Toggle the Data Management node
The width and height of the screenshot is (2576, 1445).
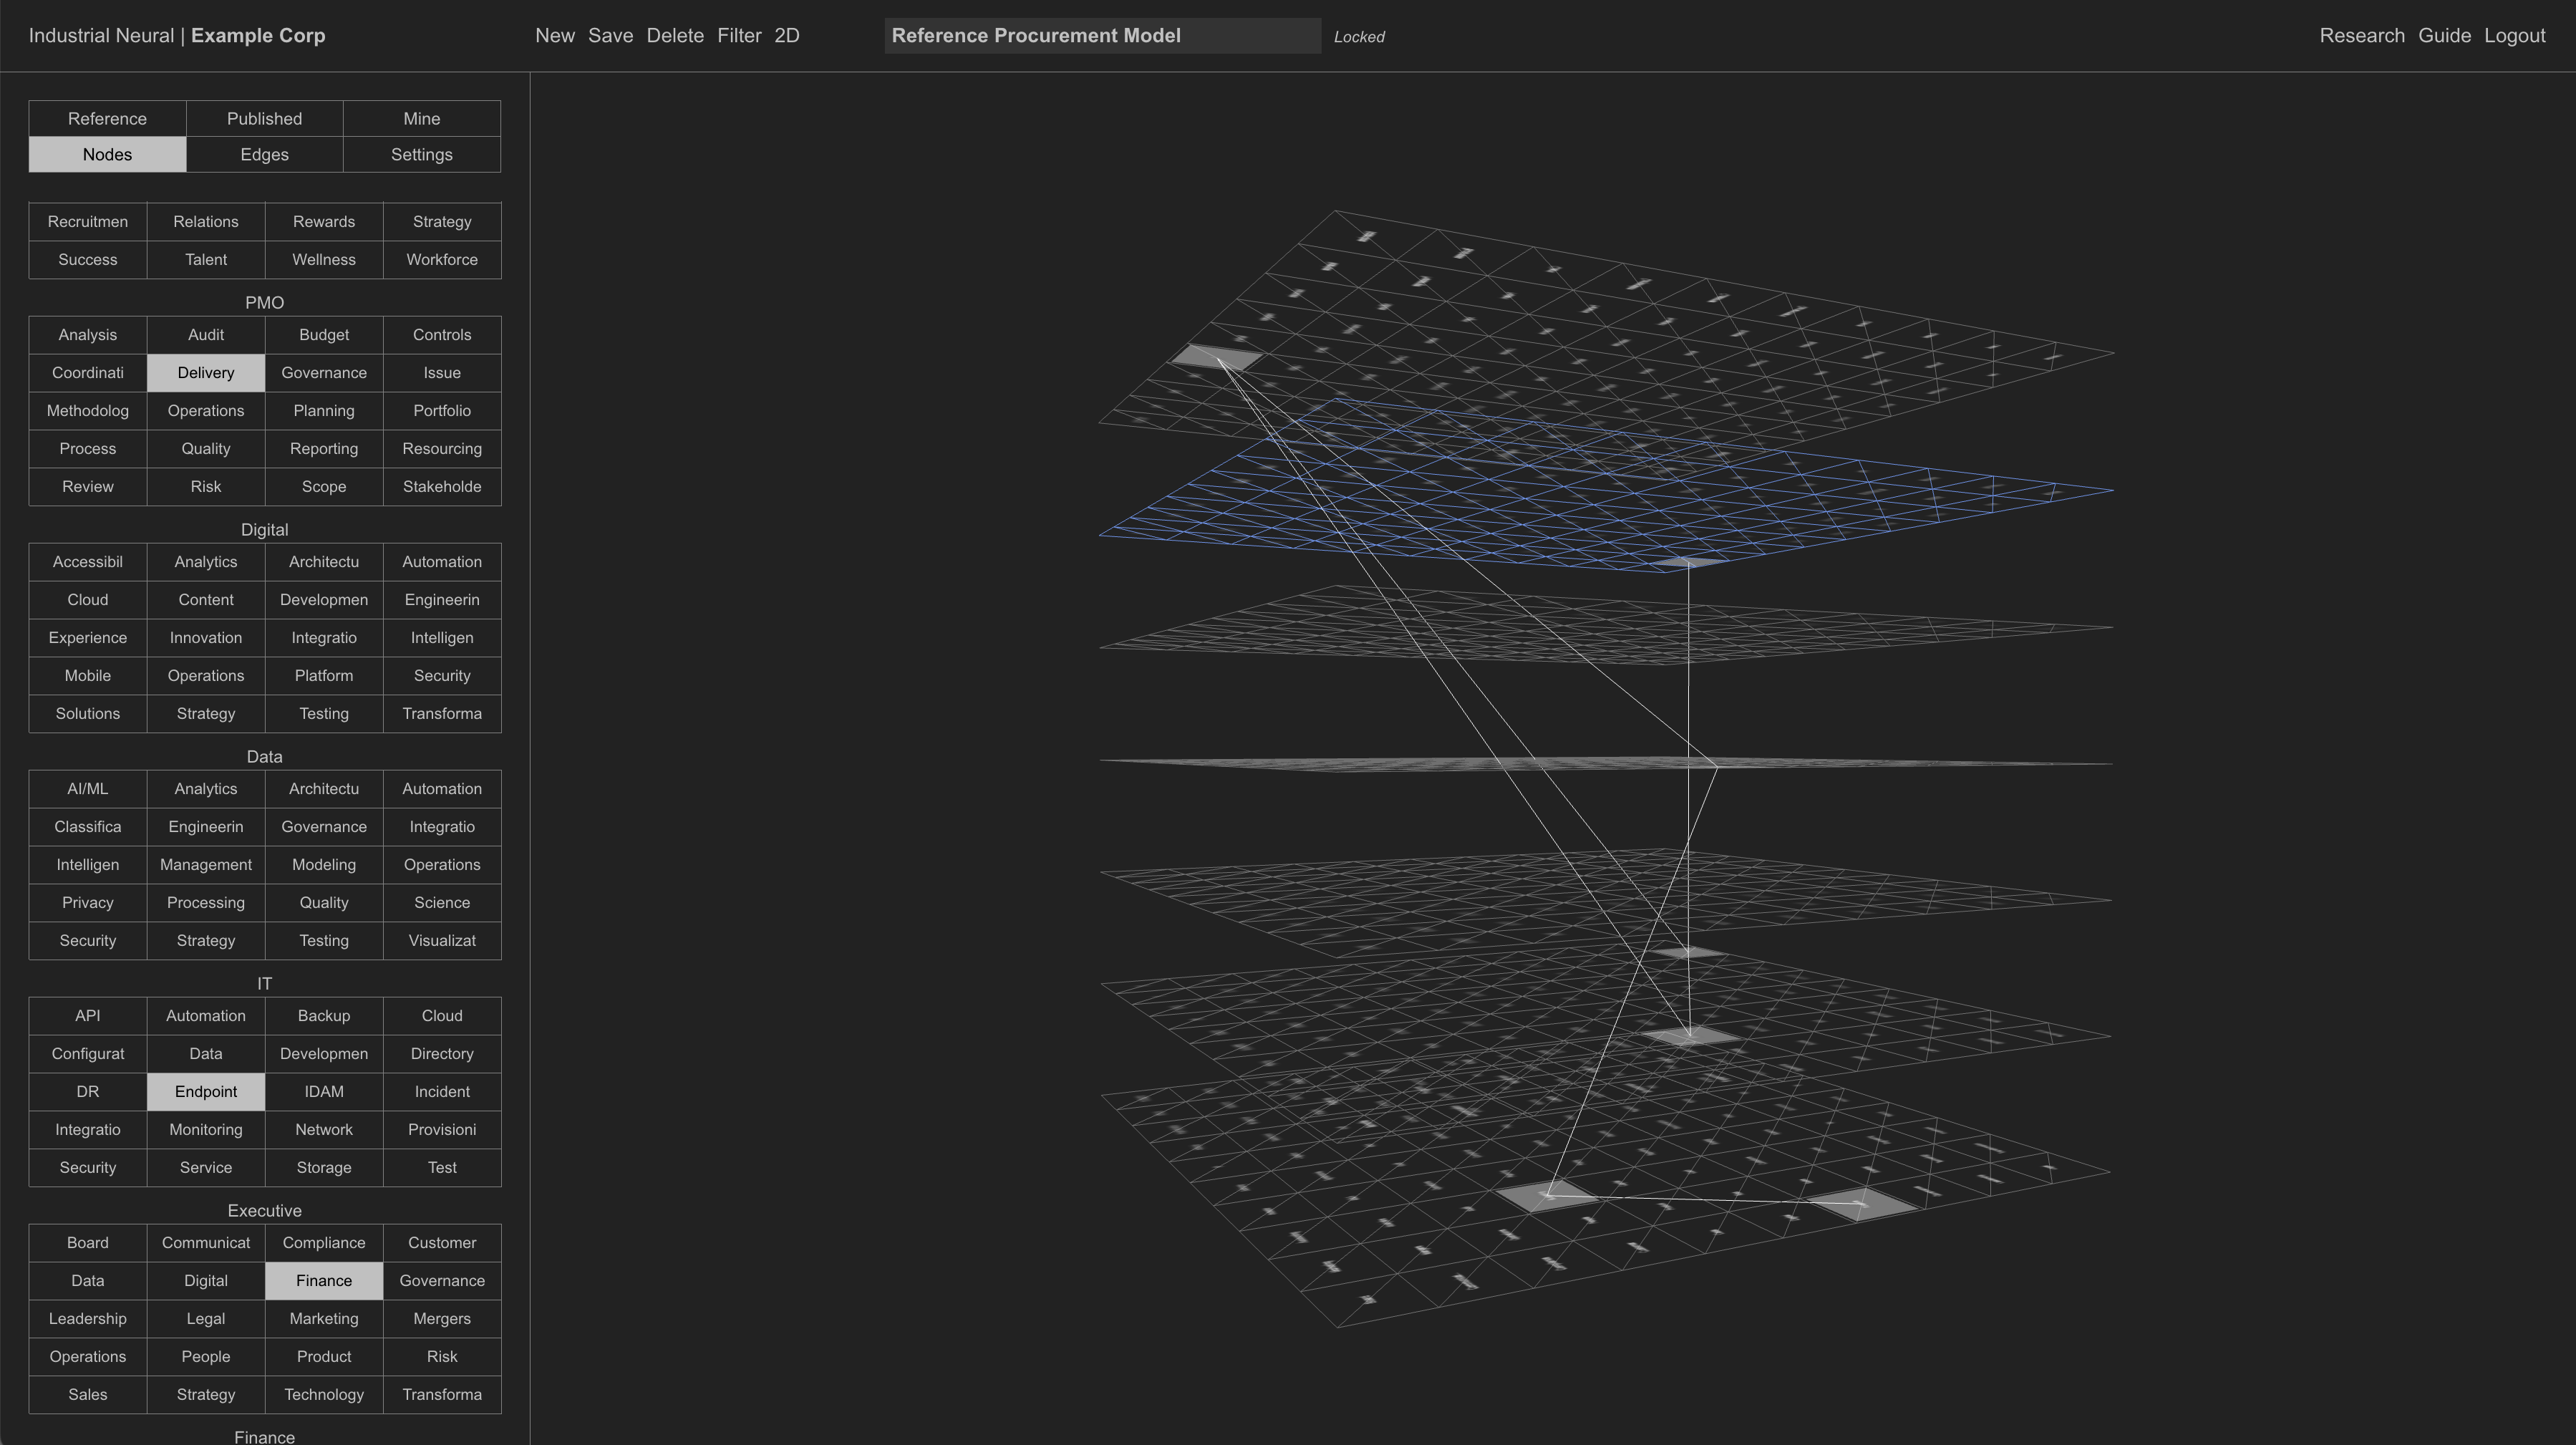[x=206, y=865]
